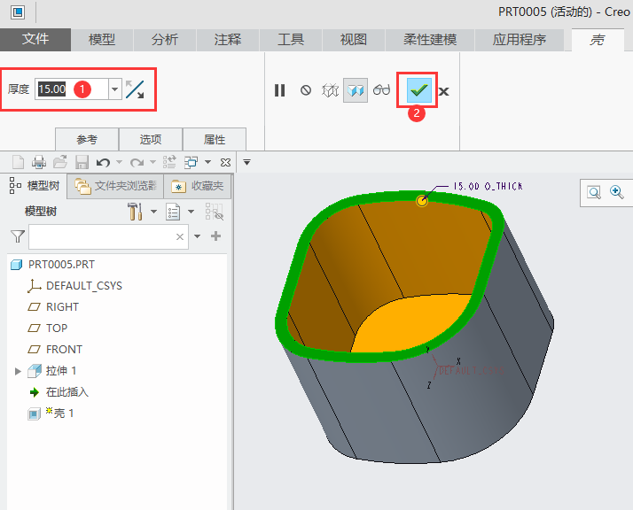Toggle the attached preview mode icon
Viewport: 633px width, 510px height.
click(356, 90)
